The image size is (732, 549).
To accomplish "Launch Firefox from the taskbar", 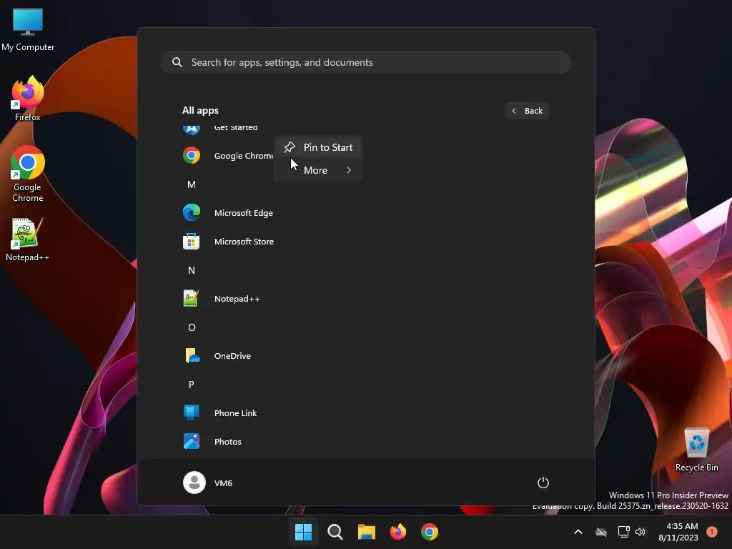I will [x=397, y=532].
